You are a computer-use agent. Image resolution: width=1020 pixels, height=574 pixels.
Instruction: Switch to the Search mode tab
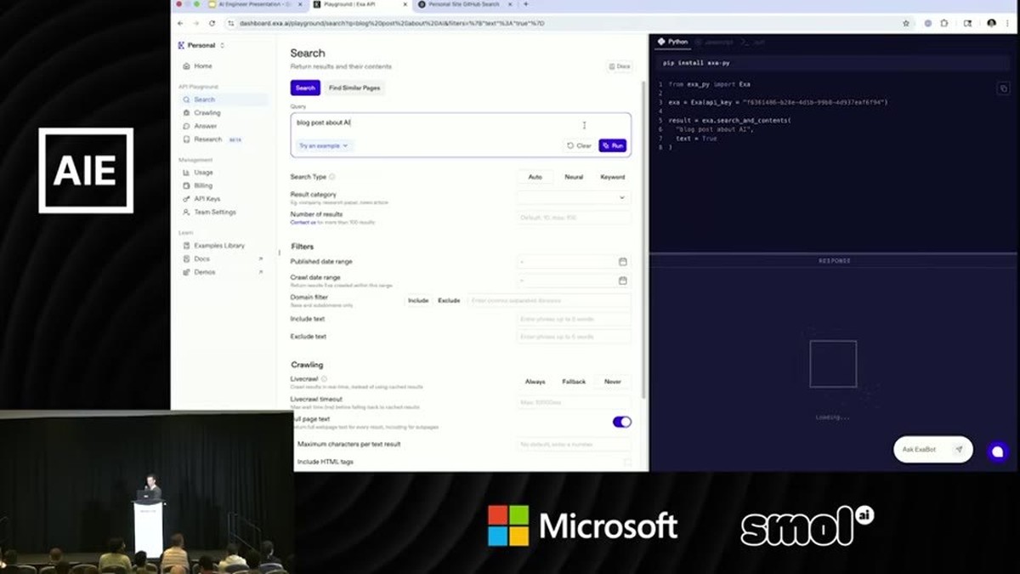(305, 88)
